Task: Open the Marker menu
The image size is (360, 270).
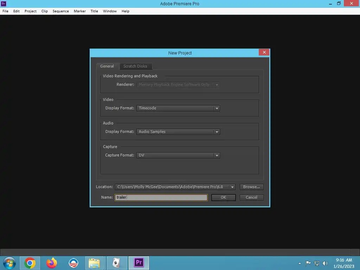Action: [x=80, y=11]
